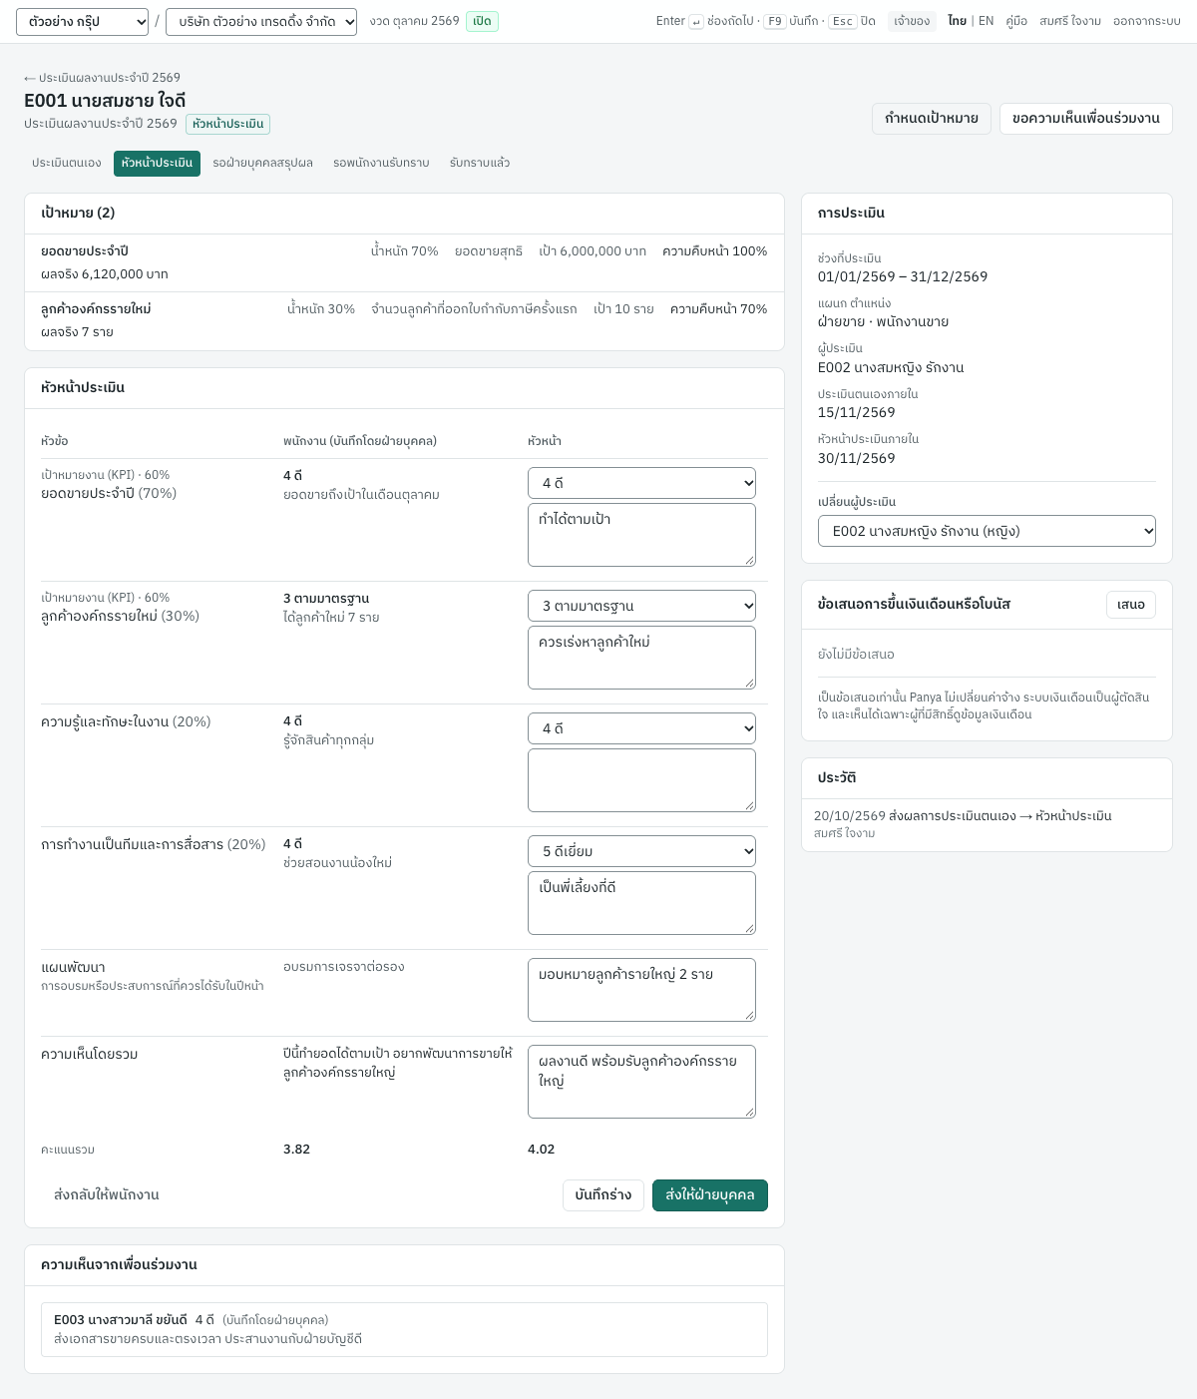This screenshot has width=1197, height=1399.
Task: Focus the แผนพัฒนา manager text box
Action: point(641,990)
